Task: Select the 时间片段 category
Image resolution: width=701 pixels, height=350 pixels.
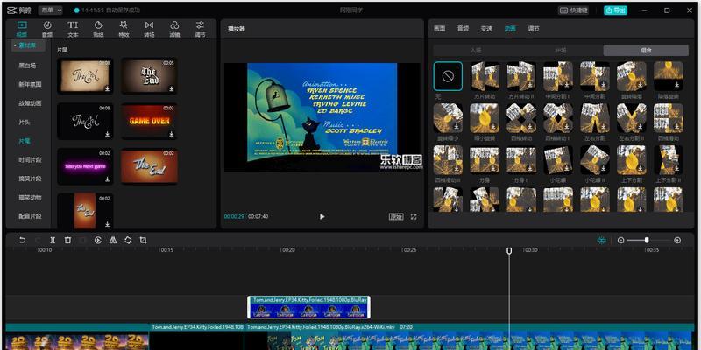Action: (30, 159)
